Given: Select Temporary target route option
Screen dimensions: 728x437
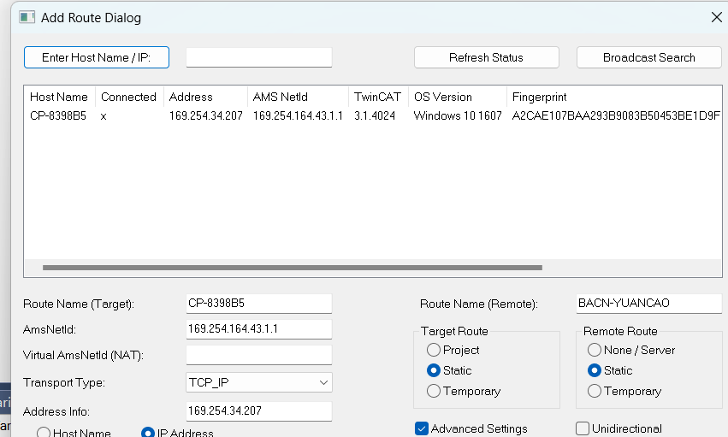Looking at the screenshot, I should pyautogui.click(x=464, y=391).
